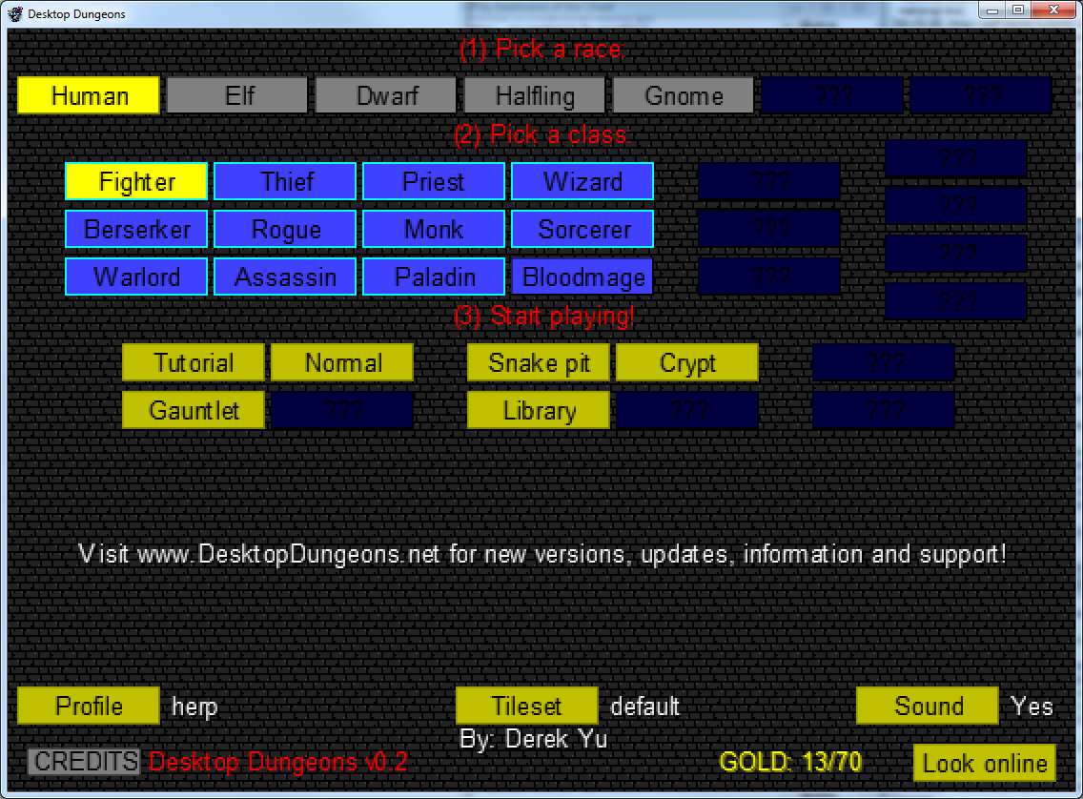The height and width of the screenshot is (799, 1083).
Task: Click the GOLD: 13/70 counter
Action: (790, 762)
